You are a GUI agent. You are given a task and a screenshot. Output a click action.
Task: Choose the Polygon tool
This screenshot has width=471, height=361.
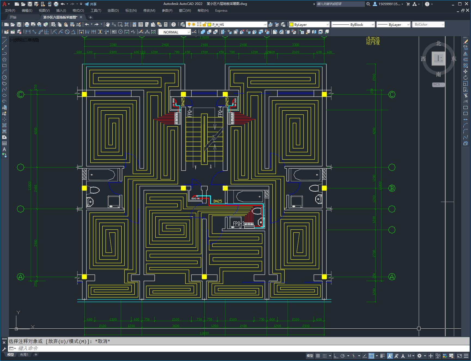point(4,60)
